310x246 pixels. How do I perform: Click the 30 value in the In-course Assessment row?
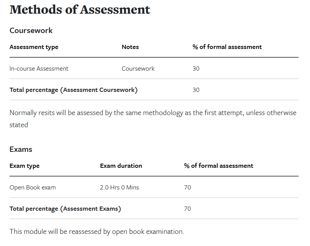tap(196, 69)
